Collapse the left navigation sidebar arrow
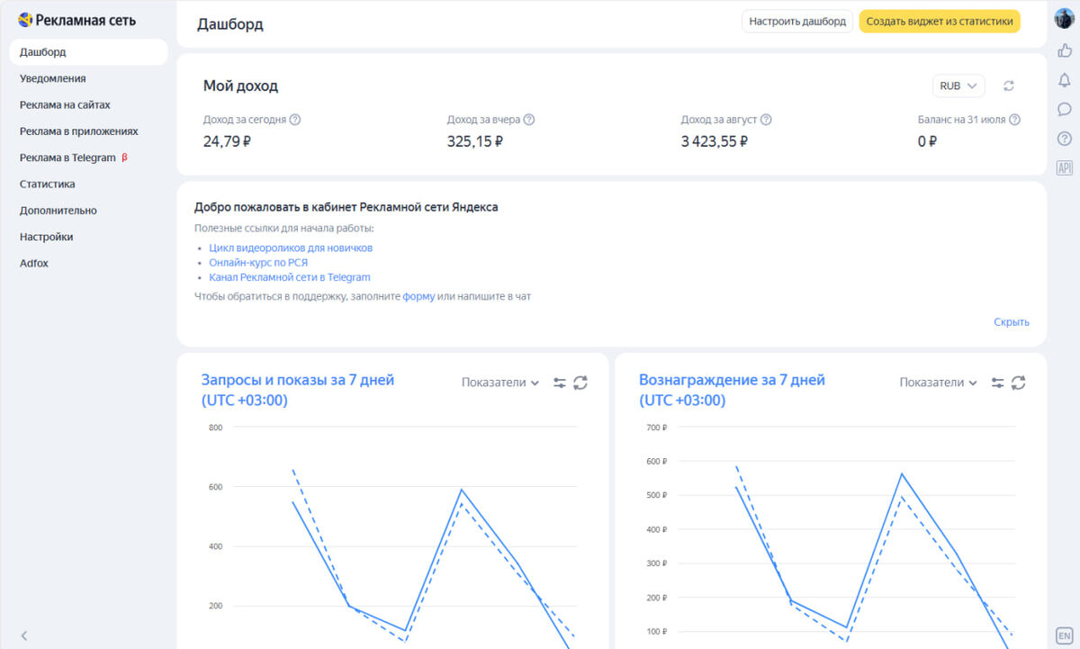 tap(24, 635)
